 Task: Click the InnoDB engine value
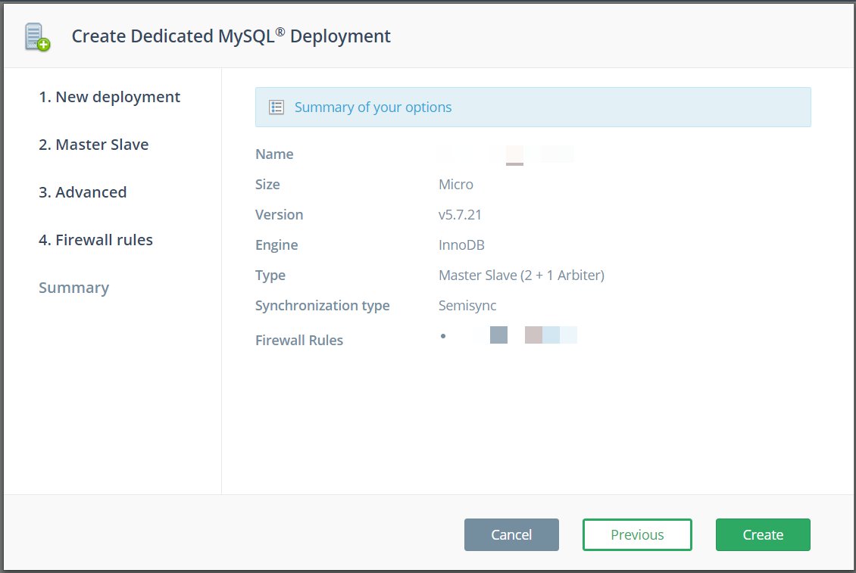[461, 245]
